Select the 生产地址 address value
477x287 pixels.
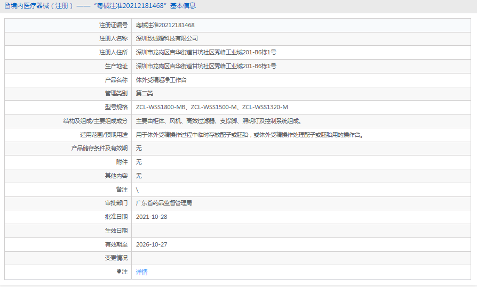click(206, 66)
